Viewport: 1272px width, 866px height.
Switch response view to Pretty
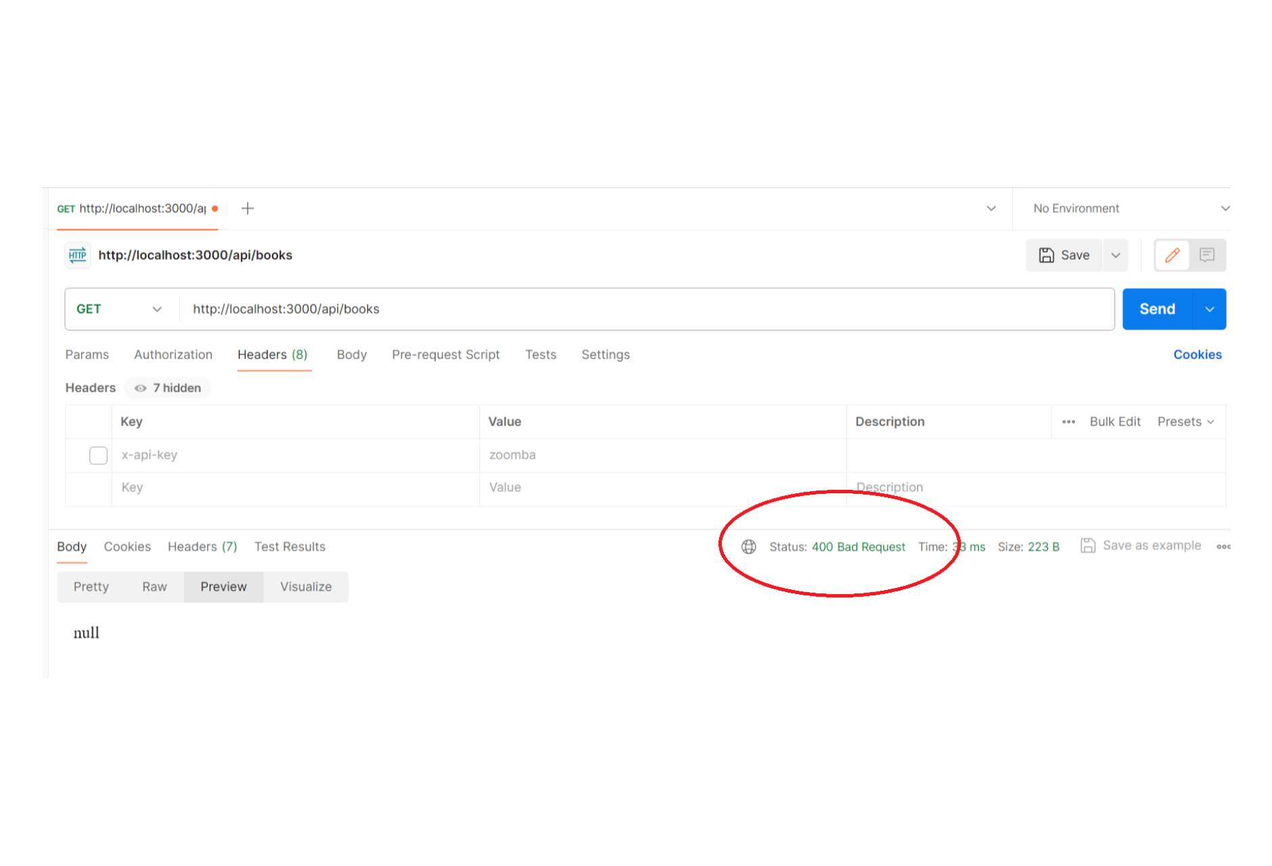pyautogui.click(x=91, y=587)
